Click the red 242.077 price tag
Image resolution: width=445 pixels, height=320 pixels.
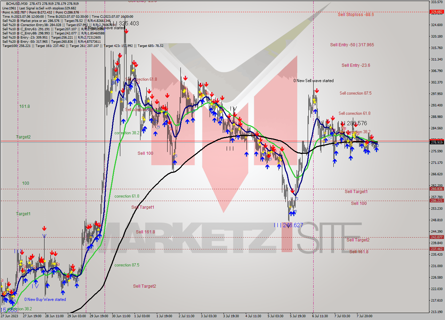coord(437,237)
